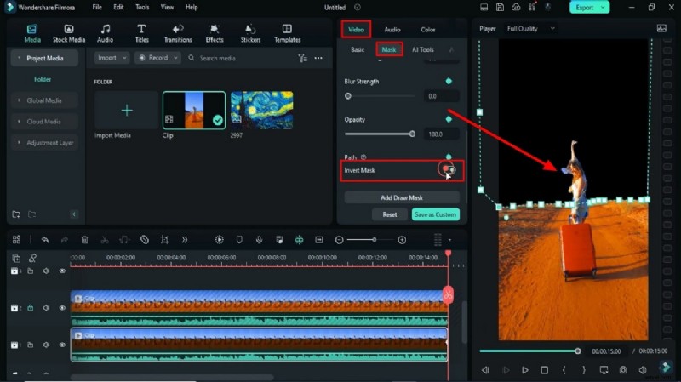The width and height of the screenshot is (681, 382).
Task: Toggle the Invert Mask switch
Action: 449,170
